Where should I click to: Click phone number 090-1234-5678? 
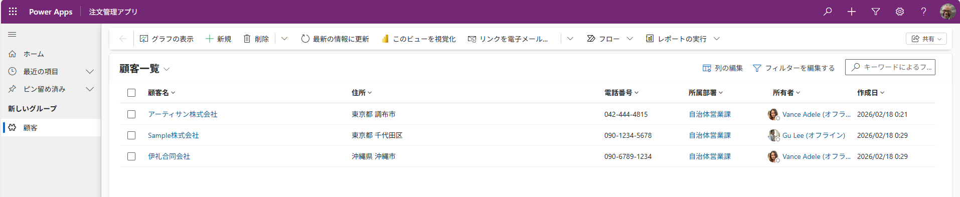pyautogui.click(x=628, y=135)
